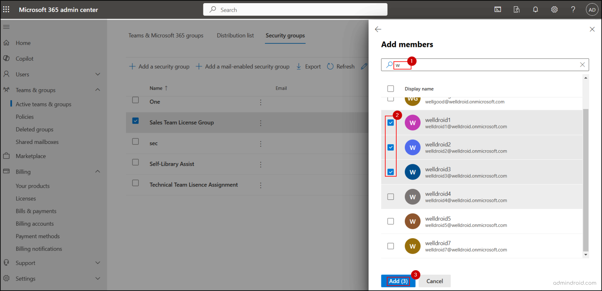This screenshot has height=291, width=602.
Task: Expand the Users navigation section
Action: (x=98, y=74)
